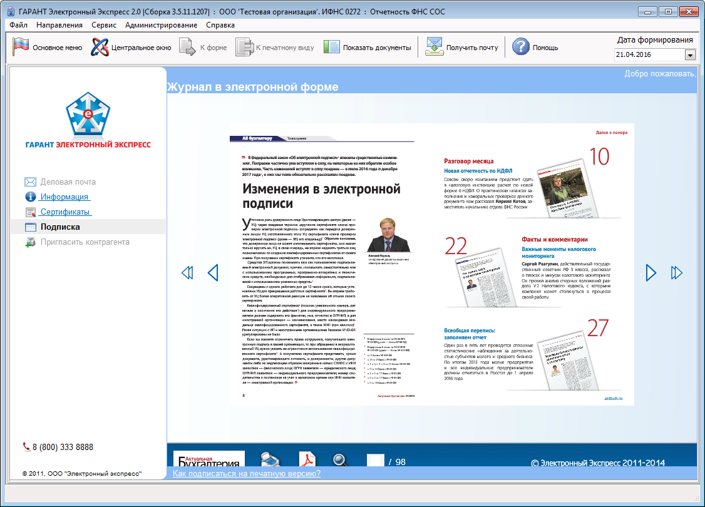Click the Деловая почта sidebar label
Image resolution: width=705 pixels, height=507 pixels.
point(68,182)
